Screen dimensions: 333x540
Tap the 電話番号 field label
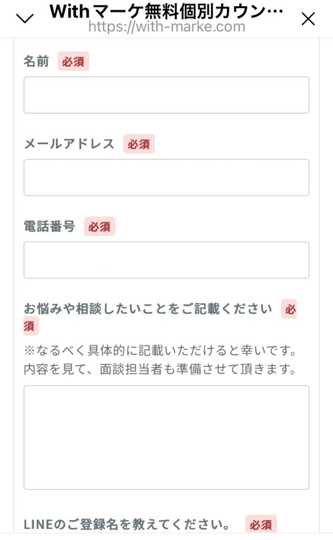coord(50,227)
